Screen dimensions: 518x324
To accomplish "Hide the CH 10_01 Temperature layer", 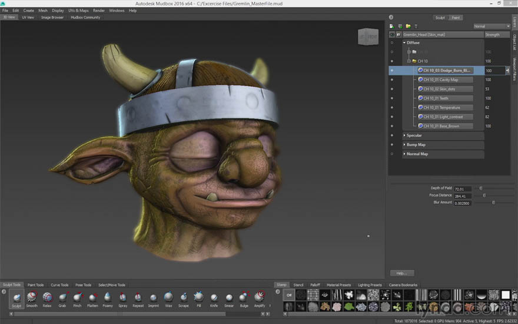I will pyautogui.click(x=392, y=107).
